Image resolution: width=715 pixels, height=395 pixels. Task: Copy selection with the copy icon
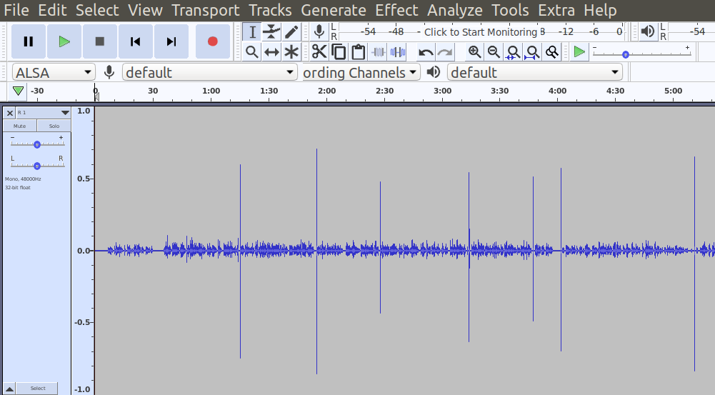pos(339,52)
